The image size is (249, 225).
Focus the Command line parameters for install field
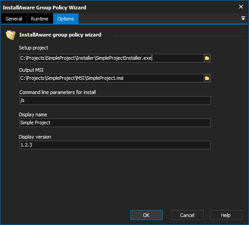[115, 100]
